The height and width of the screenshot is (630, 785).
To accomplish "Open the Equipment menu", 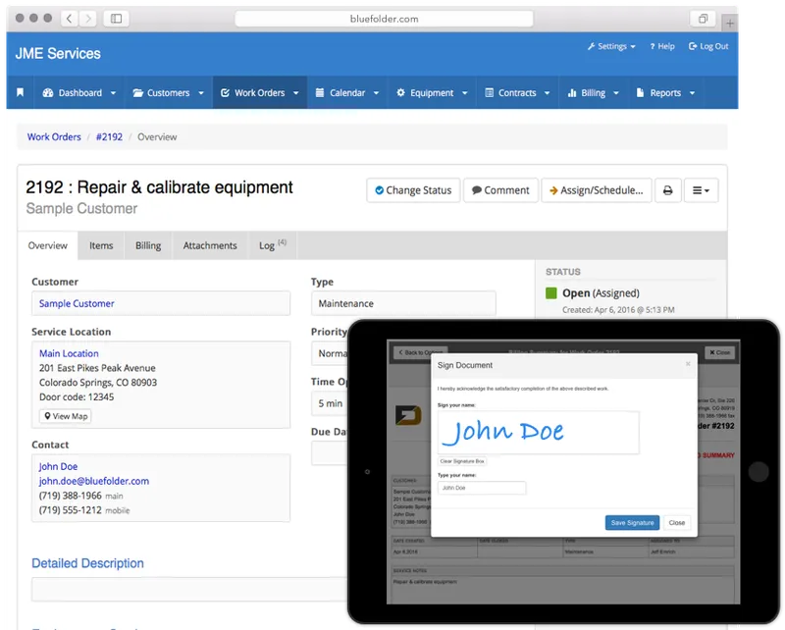I will 432,92.
